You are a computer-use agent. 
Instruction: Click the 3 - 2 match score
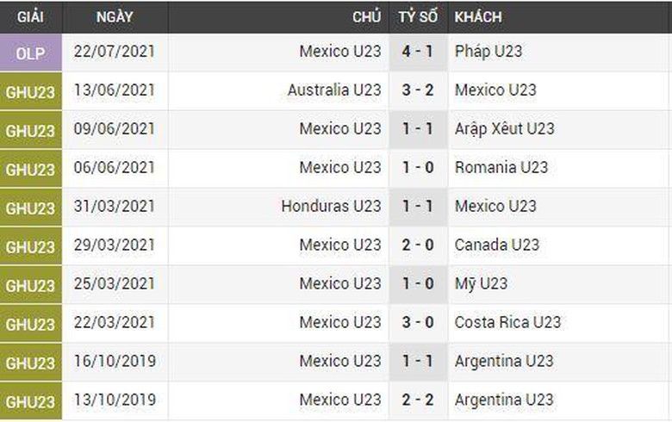click(x=418, y=90)
